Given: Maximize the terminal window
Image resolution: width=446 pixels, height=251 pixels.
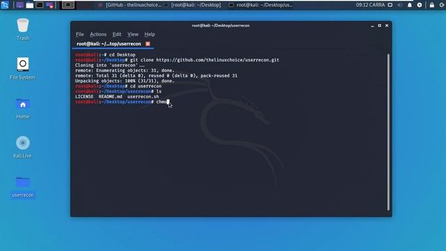Looking at the screenshot, I should (379, 26).
